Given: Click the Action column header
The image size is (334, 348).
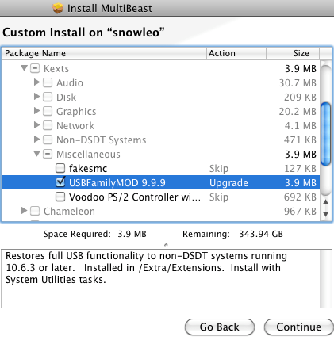Looking at the screenshot, I should pyautogui.click(x=236, y=53).
